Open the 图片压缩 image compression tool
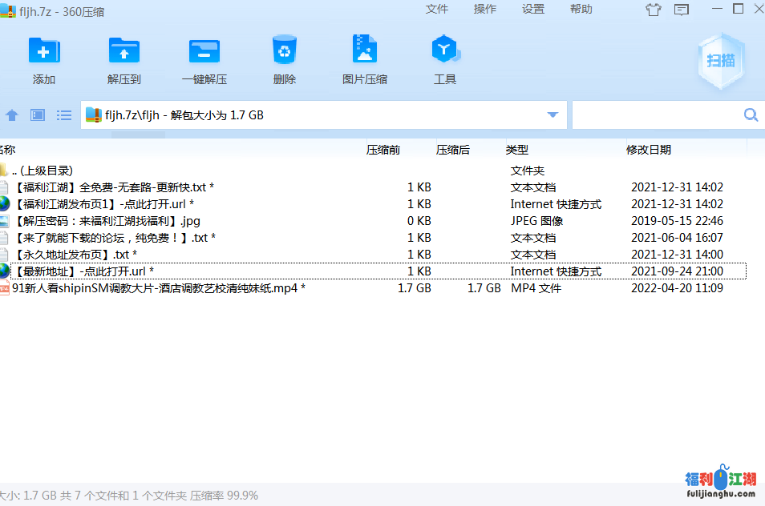This screenshot has height=506, width=765. tap(365, 51)
